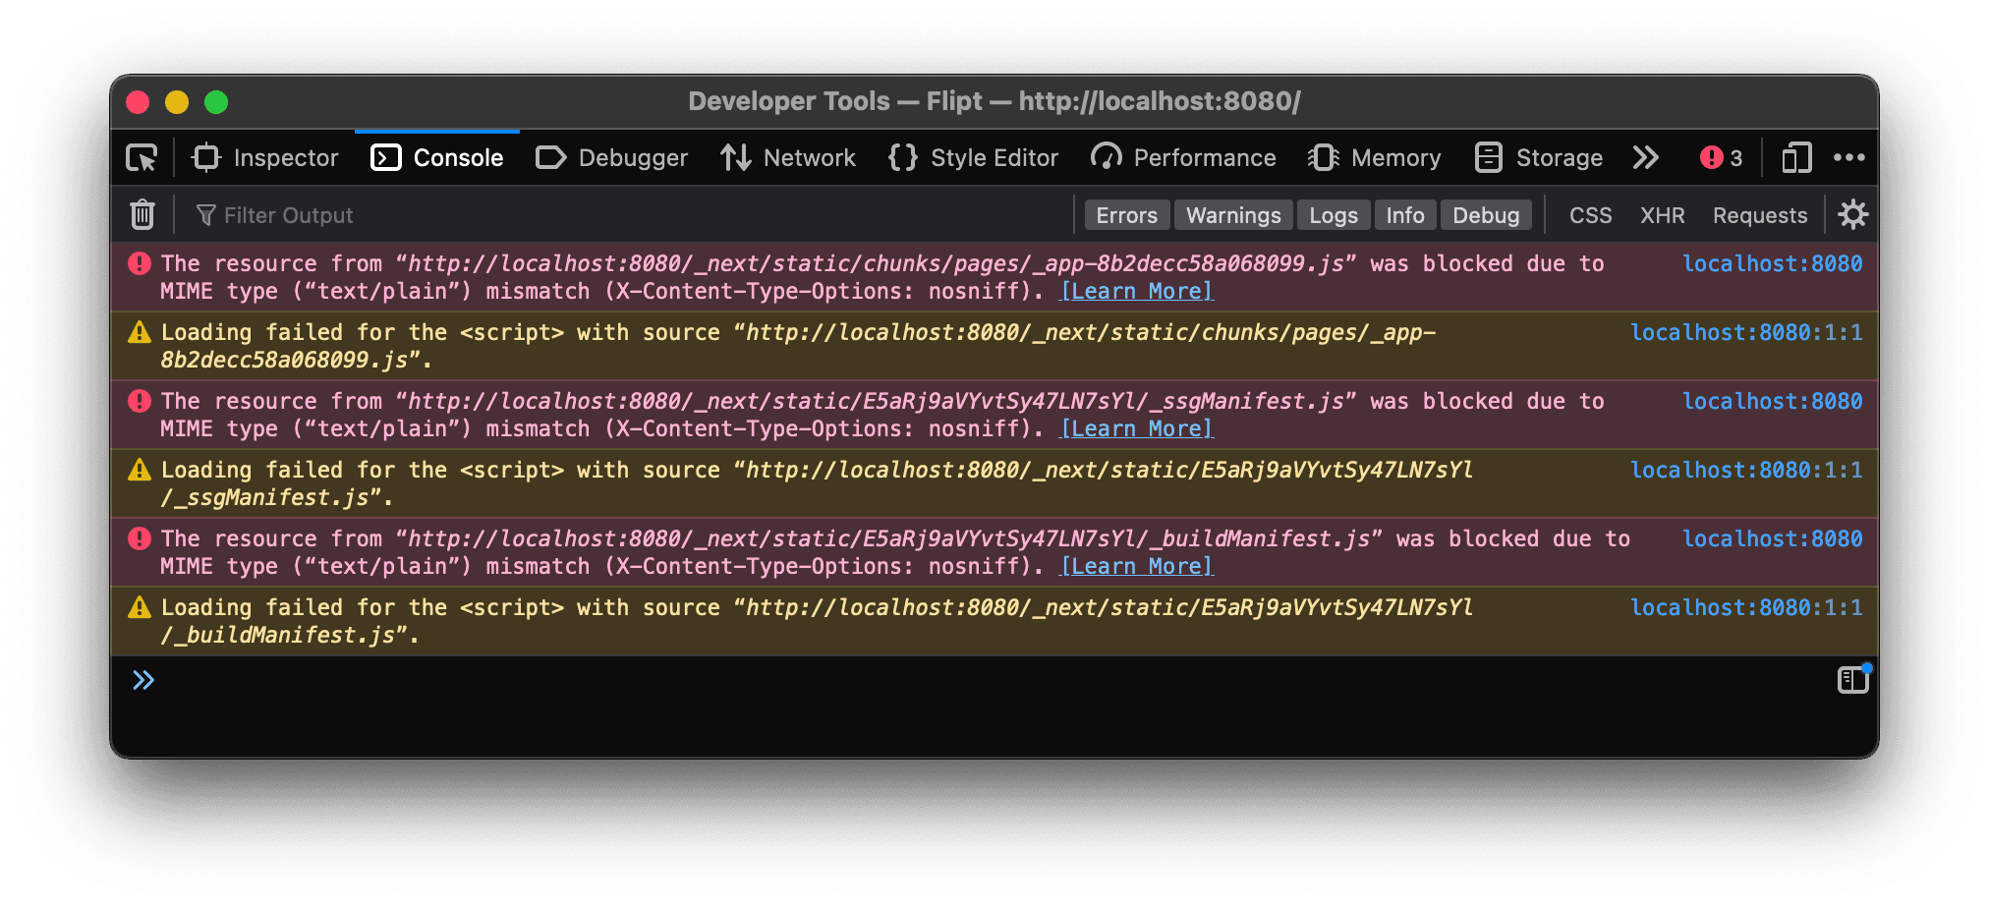Open the Inspector panel
The width and height of the screenshot is (1989, 904).
click(x=263, y=157)
